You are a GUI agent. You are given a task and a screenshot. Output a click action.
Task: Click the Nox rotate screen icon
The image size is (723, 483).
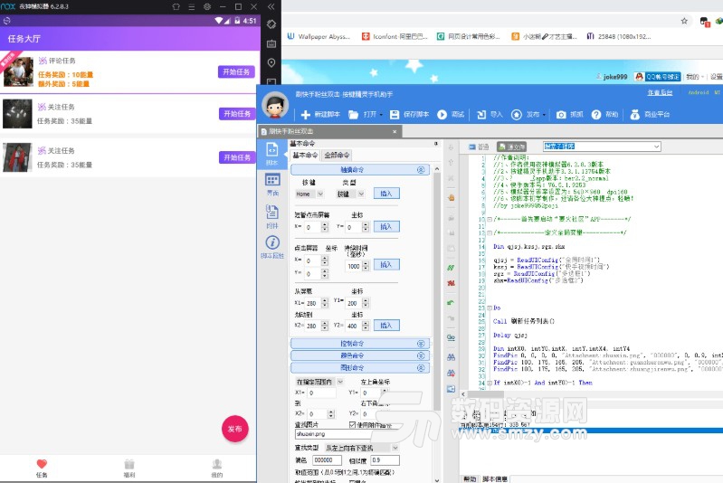271,24
